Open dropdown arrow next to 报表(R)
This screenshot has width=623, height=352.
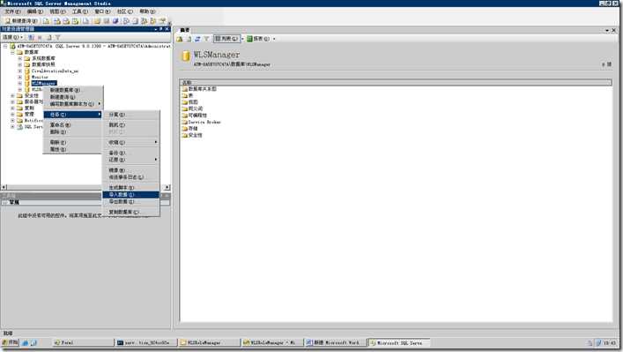274,39
